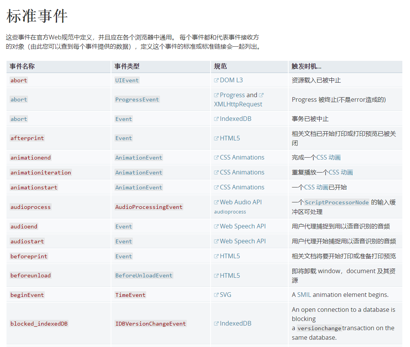Click the beforeprint event name link
This screenshot has height=347, width=410.
[29, 256]
